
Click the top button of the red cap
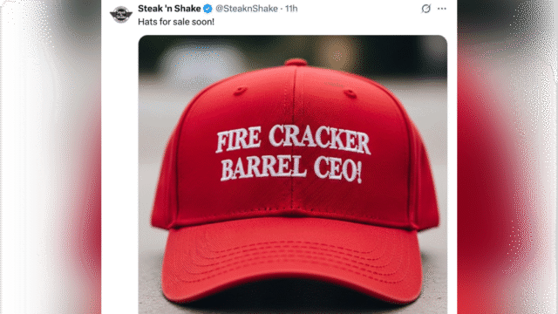(296, 62)
